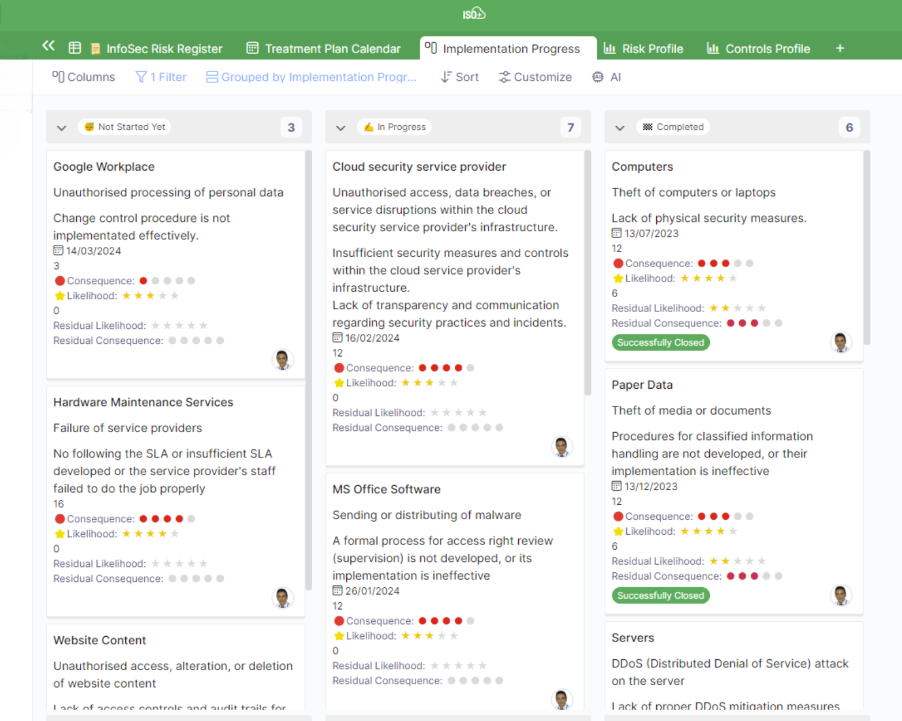
Task: Switch to Treatment Plan Calendar tab
Action: point(324,48)
